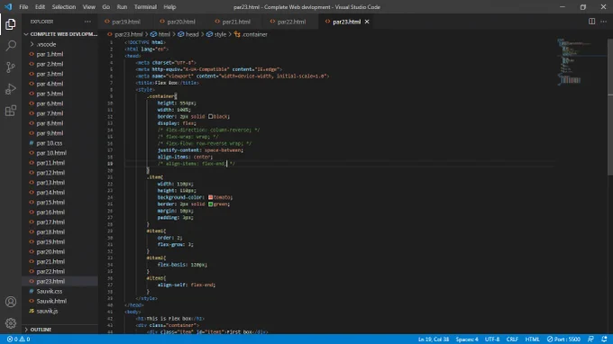This screenshot has height=344, width=613.
Task: Open the Terminal menu
Action: point(145,7)
